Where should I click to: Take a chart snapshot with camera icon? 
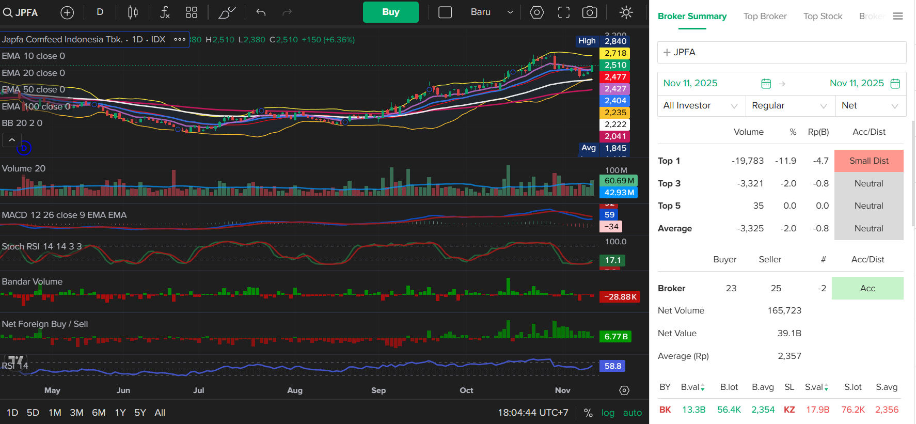point(590,12)
